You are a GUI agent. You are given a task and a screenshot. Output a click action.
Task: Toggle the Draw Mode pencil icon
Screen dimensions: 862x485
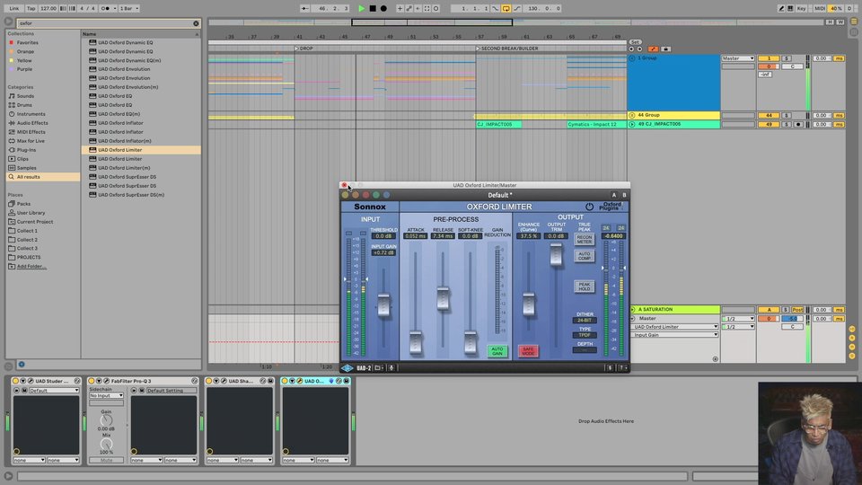(781, 8)
